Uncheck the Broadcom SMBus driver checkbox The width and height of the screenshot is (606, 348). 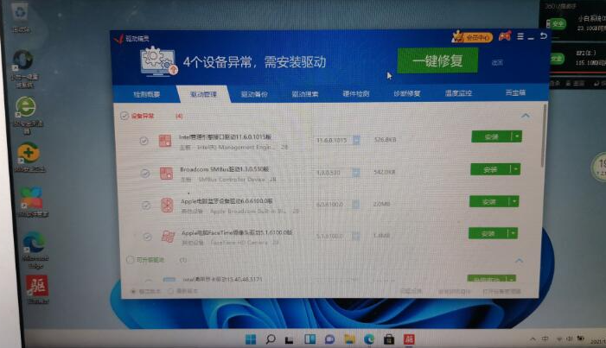[x=144, y=173]
